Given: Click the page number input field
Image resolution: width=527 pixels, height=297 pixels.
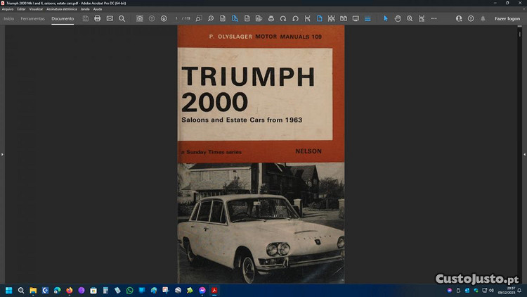Looking at the screenshot, I should 177,18.
